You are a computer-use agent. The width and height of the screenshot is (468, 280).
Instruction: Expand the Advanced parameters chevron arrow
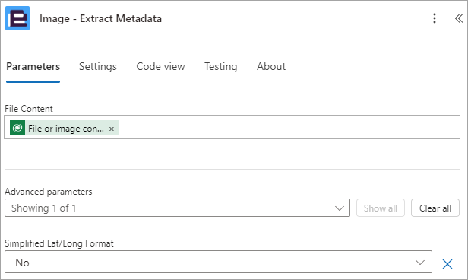(340, 208)
